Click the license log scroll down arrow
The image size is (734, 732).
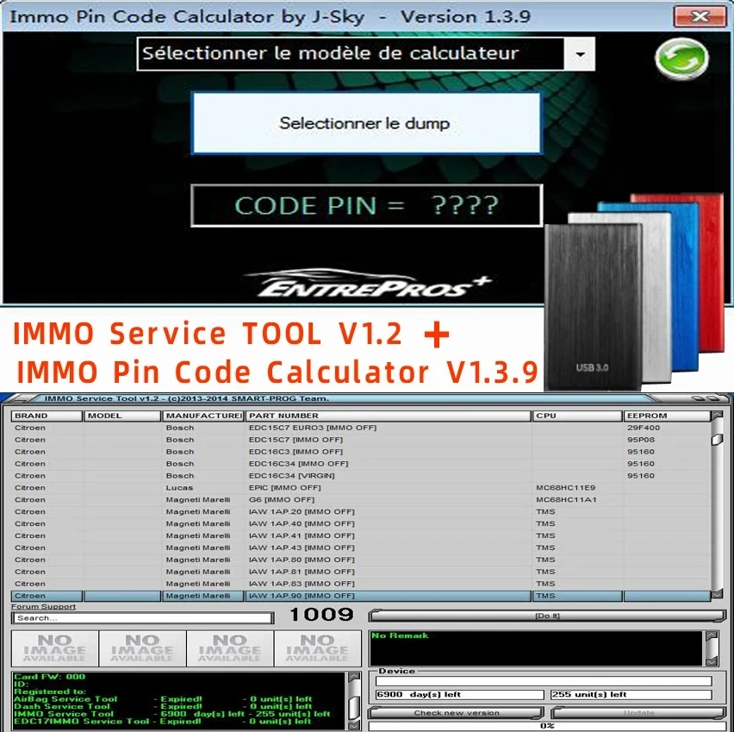point(354,725)
